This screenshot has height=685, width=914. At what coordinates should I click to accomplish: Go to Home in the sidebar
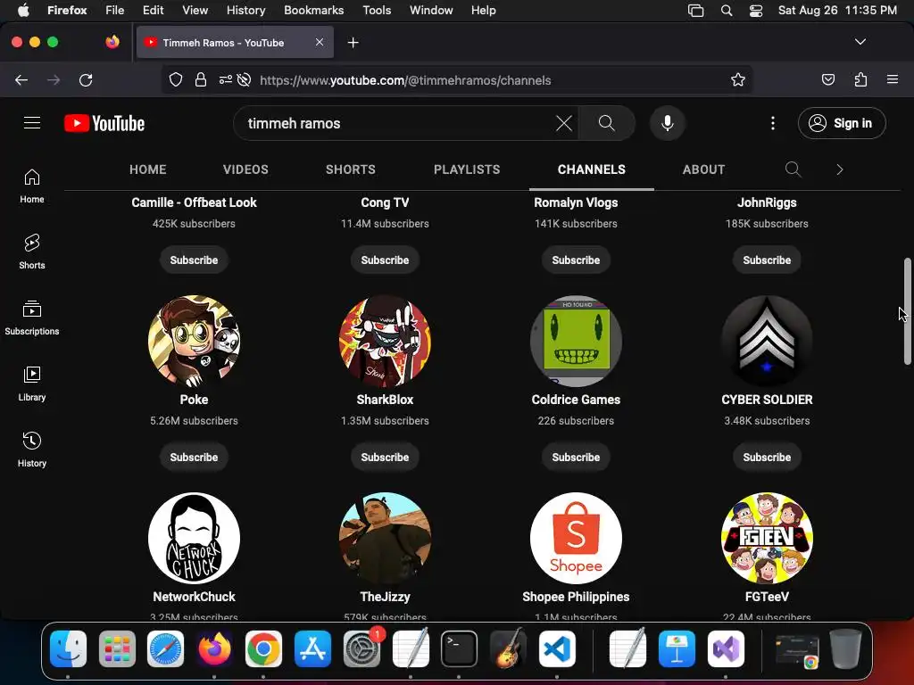tap(32, 186)
